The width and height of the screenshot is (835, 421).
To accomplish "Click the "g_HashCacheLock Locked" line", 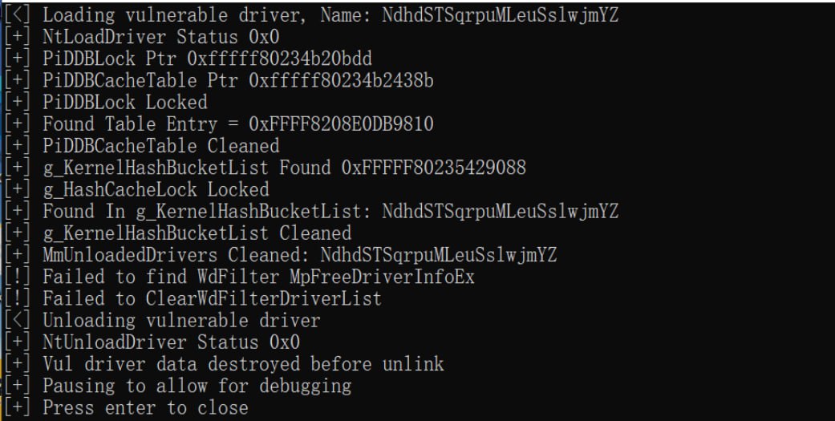I will [156, 189].
